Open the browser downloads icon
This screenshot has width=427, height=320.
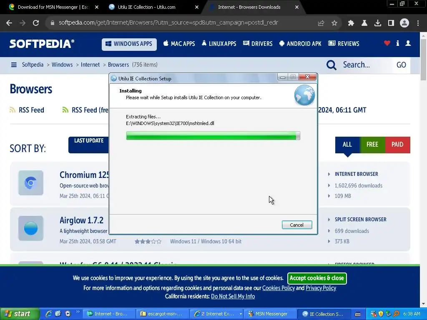click(x=378, y=23)
